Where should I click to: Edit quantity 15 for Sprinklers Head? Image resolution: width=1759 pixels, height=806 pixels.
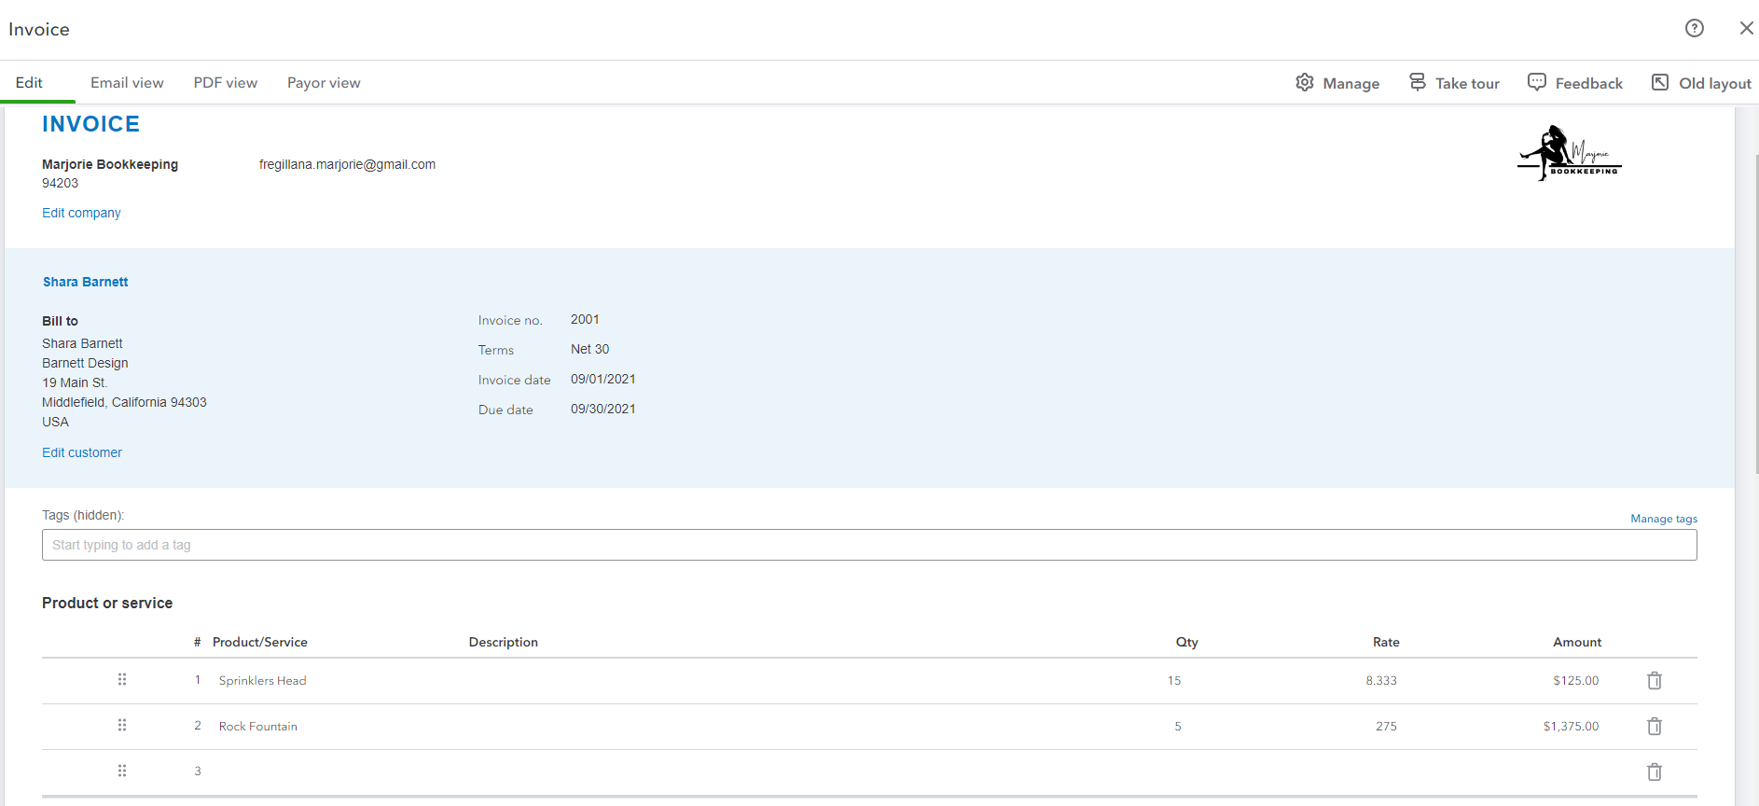pyautogui.click(x=1174, y=680)
